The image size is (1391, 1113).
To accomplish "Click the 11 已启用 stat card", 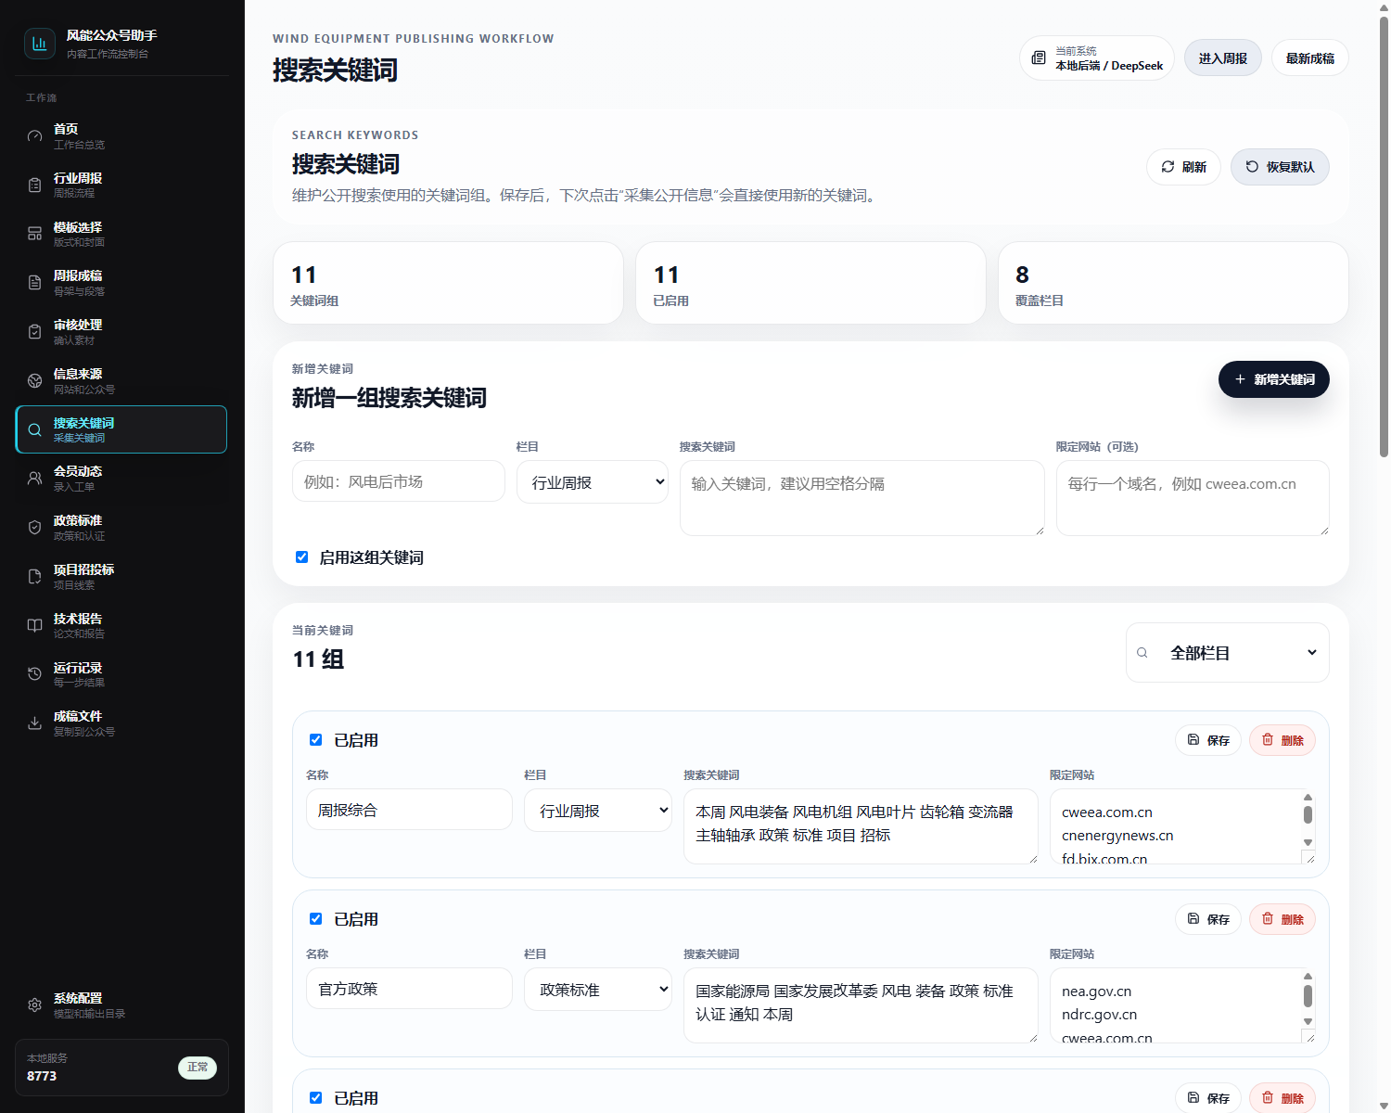I will (810, 283).
